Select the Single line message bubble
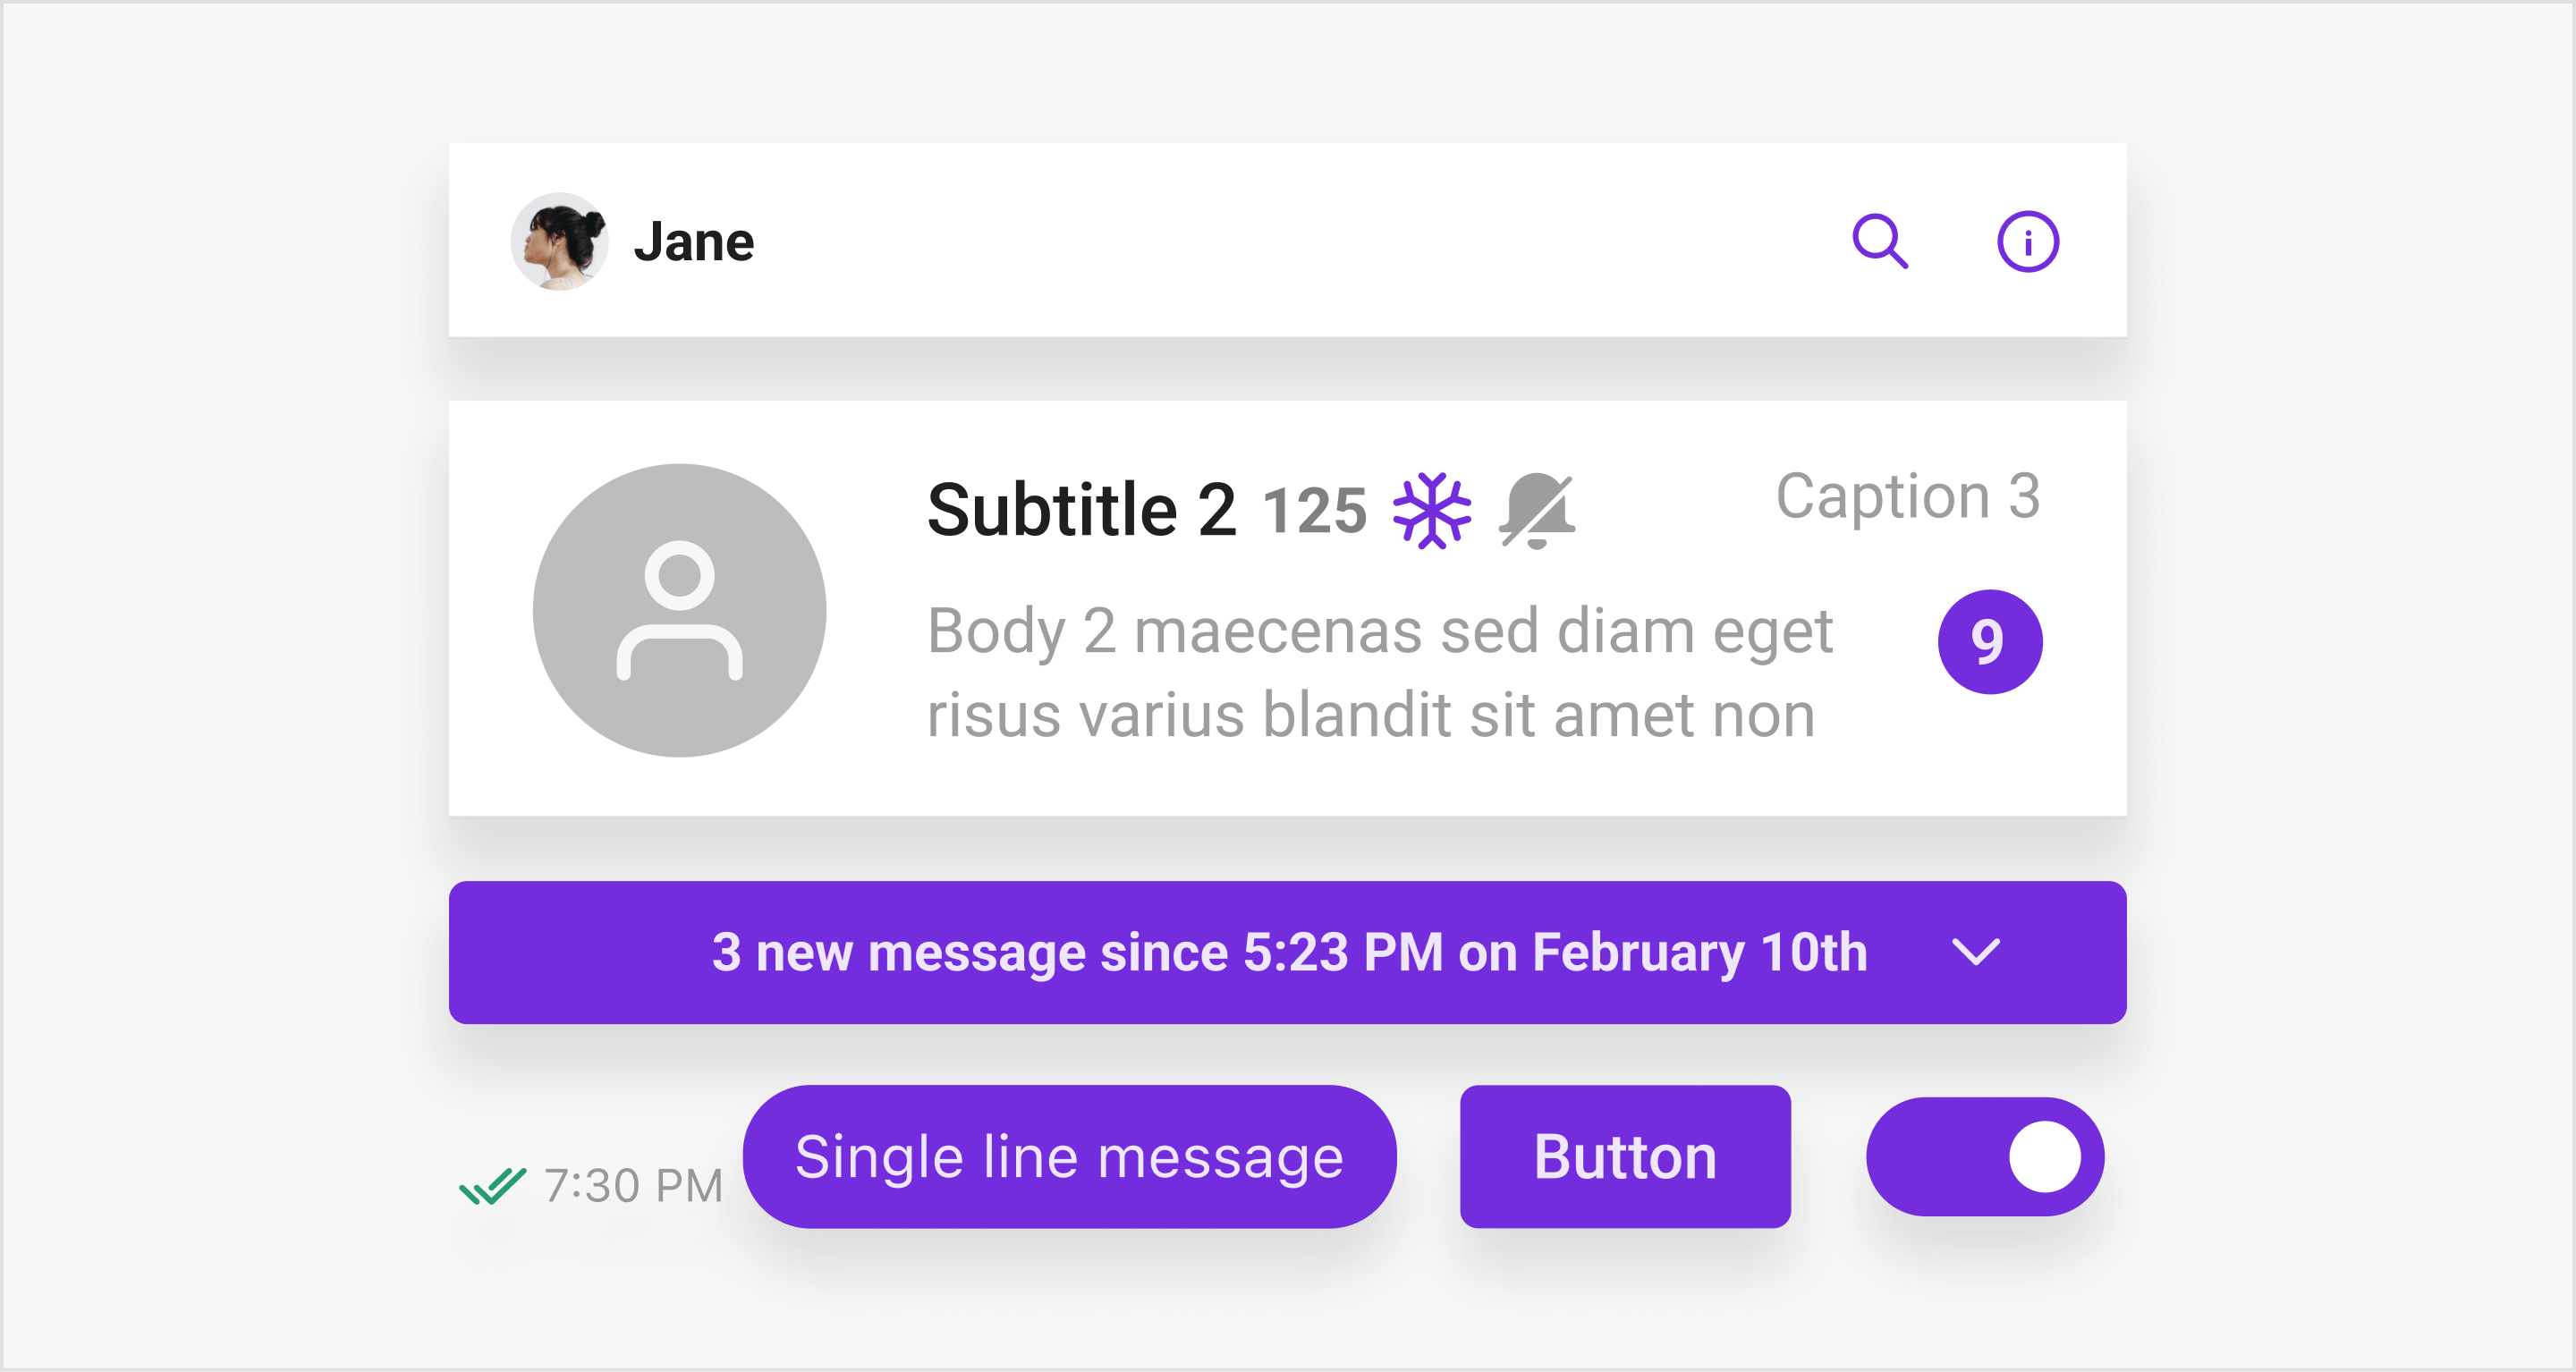Screen dimensions: 2576x1372 tap(1070, 1157)
